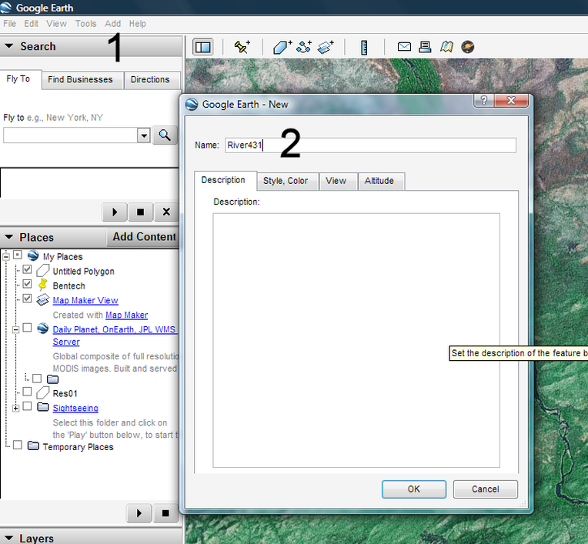Click the Sightseeing folder icon
Viewport: 588px width, 544px height.
click(x=43, y=407)
